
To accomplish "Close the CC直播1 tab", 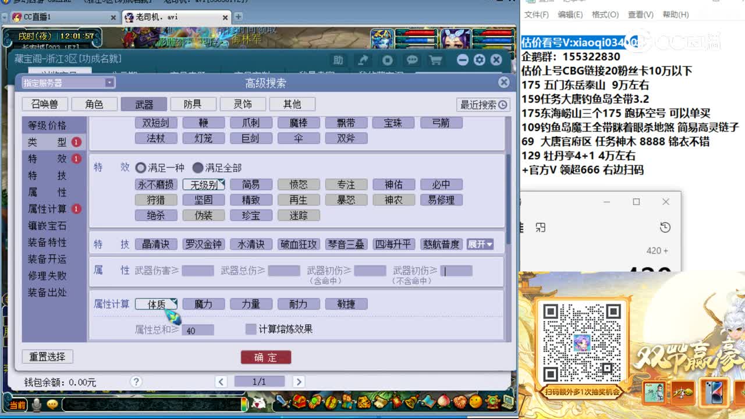I will point(113,17).
